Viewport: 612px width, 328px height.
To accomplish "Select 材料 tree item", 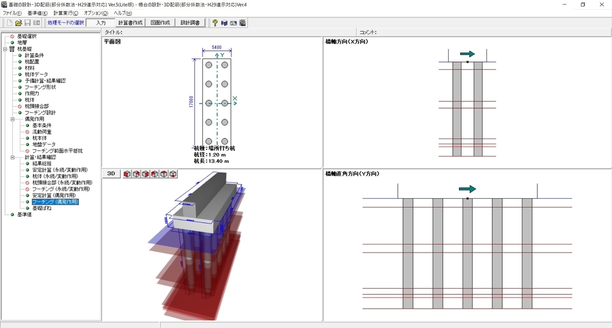I will pos(29,68).
